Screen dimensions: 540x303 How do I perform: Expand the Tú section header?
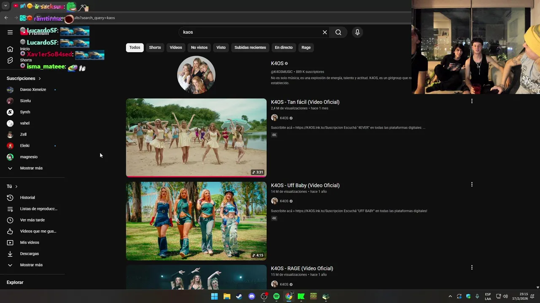click(12, 186)
